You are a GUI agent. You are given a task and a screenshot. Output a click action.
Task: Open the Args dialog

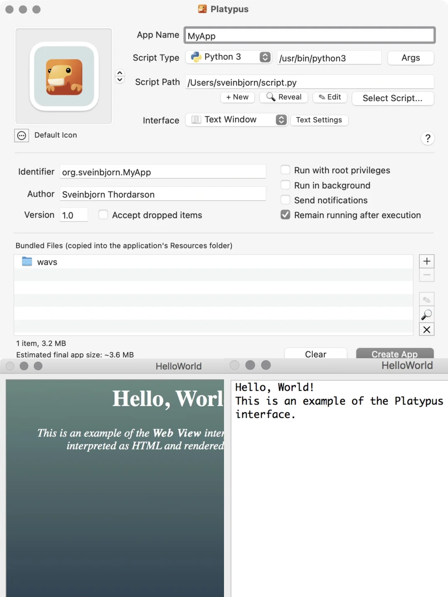[411, 58]
